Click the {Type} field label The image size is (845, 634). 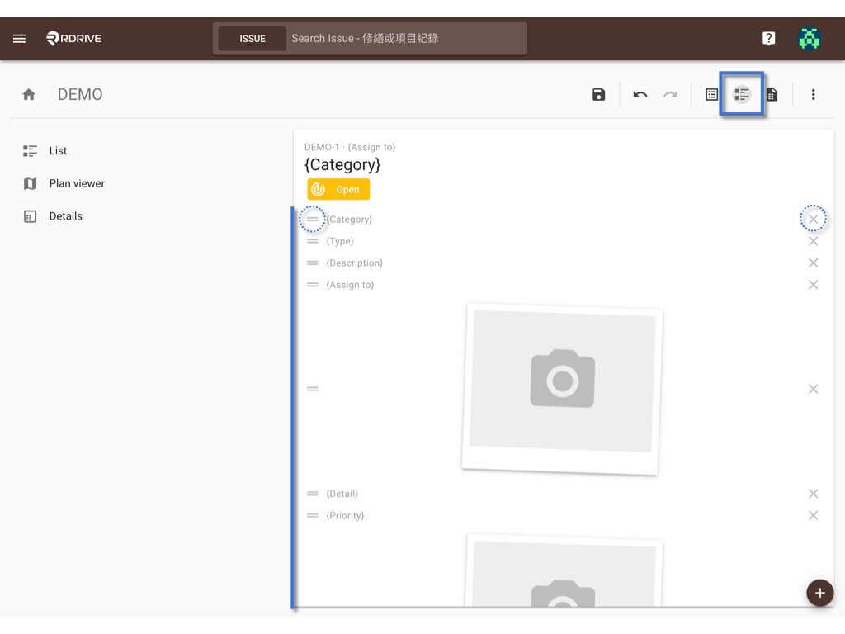point(339,241)
